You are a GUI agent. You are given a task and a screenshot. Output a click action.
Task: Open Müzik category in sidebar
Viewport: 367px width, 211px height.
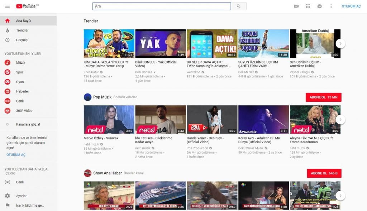[20, 63]
